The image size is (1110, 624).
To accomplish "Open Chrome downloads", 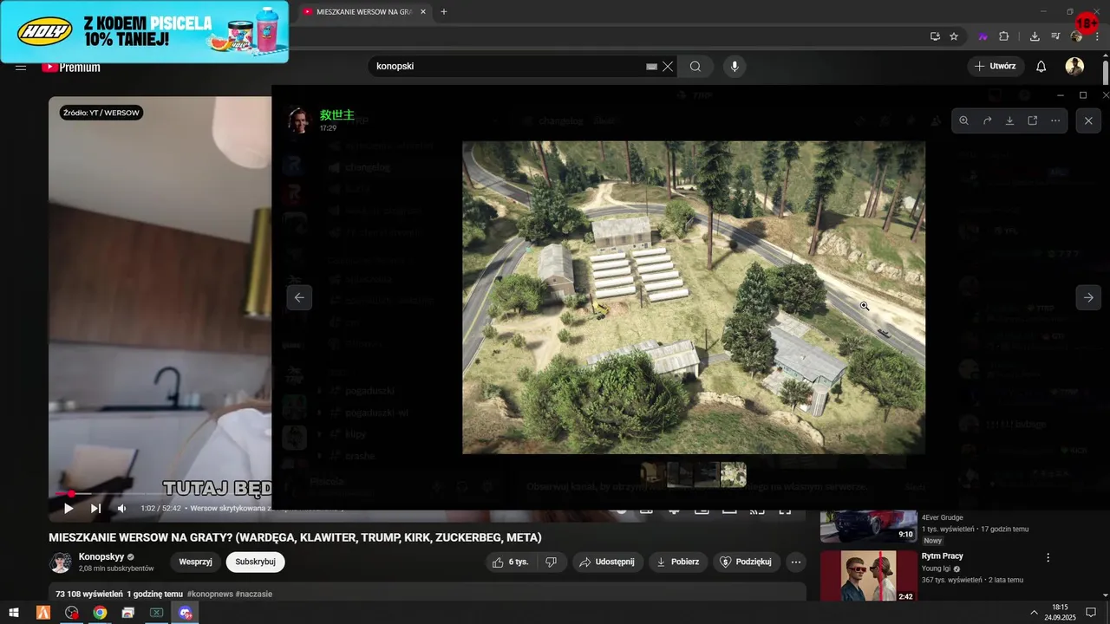I will tap(1035, 36).
